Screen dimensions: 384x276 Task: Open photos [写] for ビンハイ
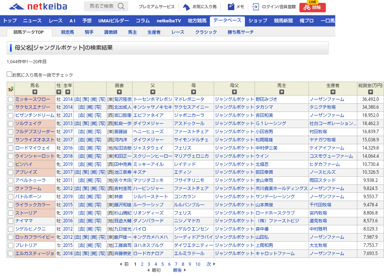[x=98, y=164]
